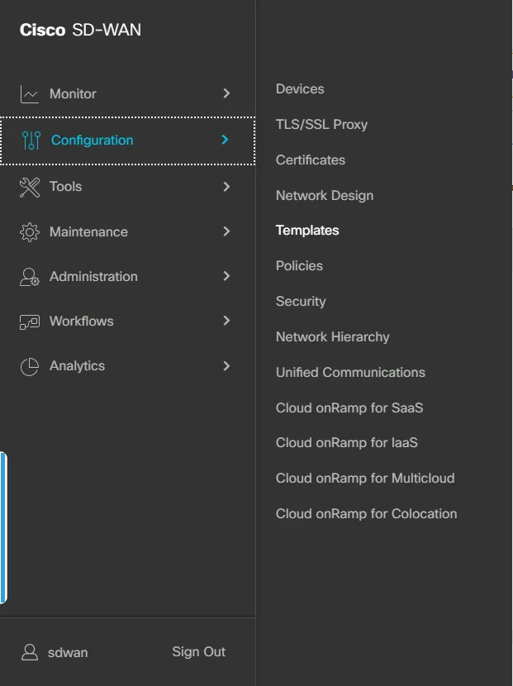The width and height of the screenshot is (513, 686).
Task: Expand the Monitor menu chevron
Action: tap(226, 93)
